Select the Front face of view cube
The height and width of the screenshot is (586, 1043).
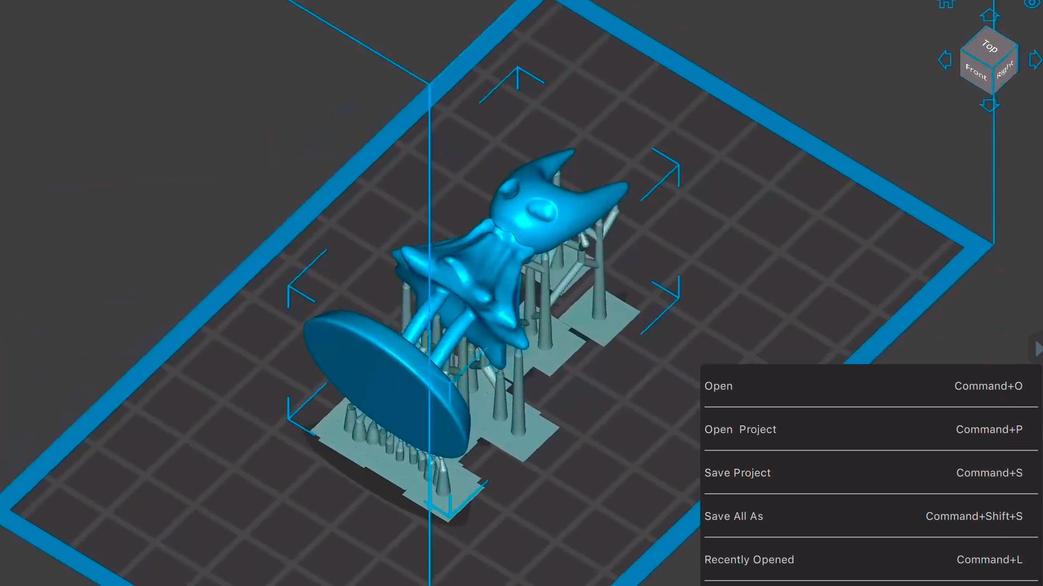[x=976, y=72]
